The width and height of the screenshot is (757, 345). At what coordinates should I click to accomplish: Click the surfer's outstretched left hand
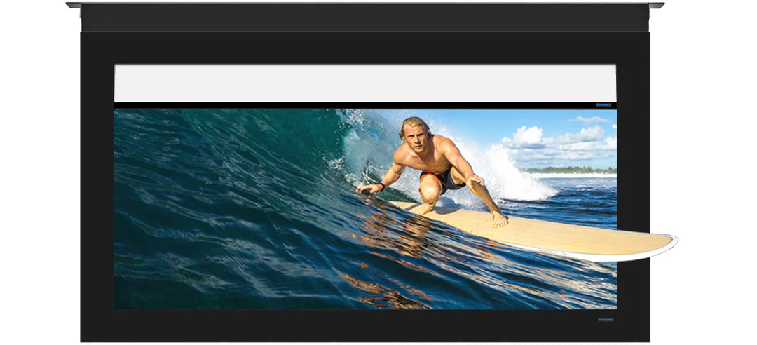pos(368,189)
